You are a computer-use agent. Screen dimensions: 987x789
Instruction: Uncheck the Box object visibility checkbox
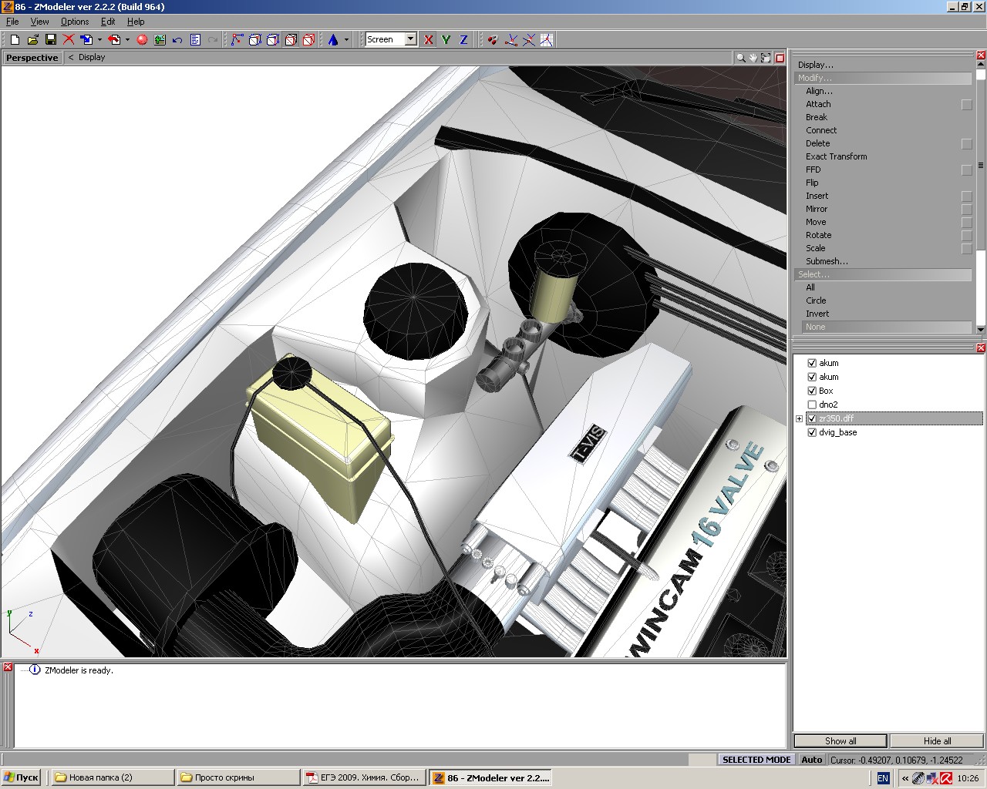coord(811,391)
